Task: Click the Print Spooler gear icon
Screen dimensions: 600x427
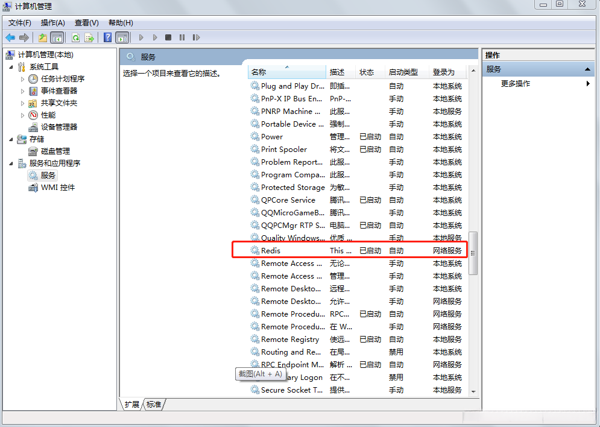Action: (255, 149)
